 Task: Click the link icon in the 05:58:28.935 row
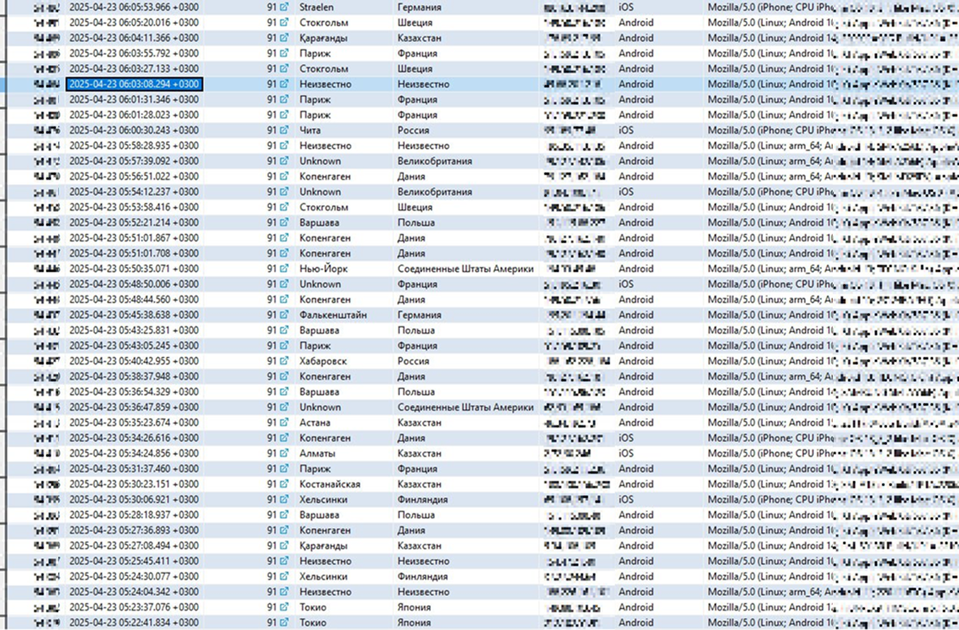tap(284, 146)
